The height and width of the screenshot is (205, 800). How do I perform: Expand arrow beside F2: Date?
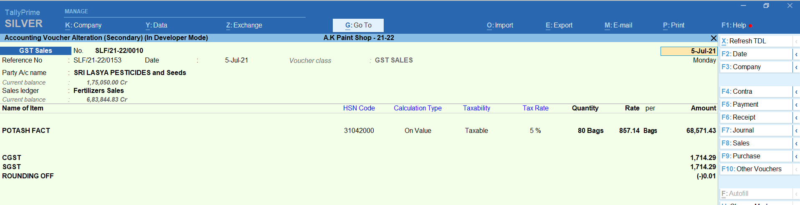coord(796,54)
